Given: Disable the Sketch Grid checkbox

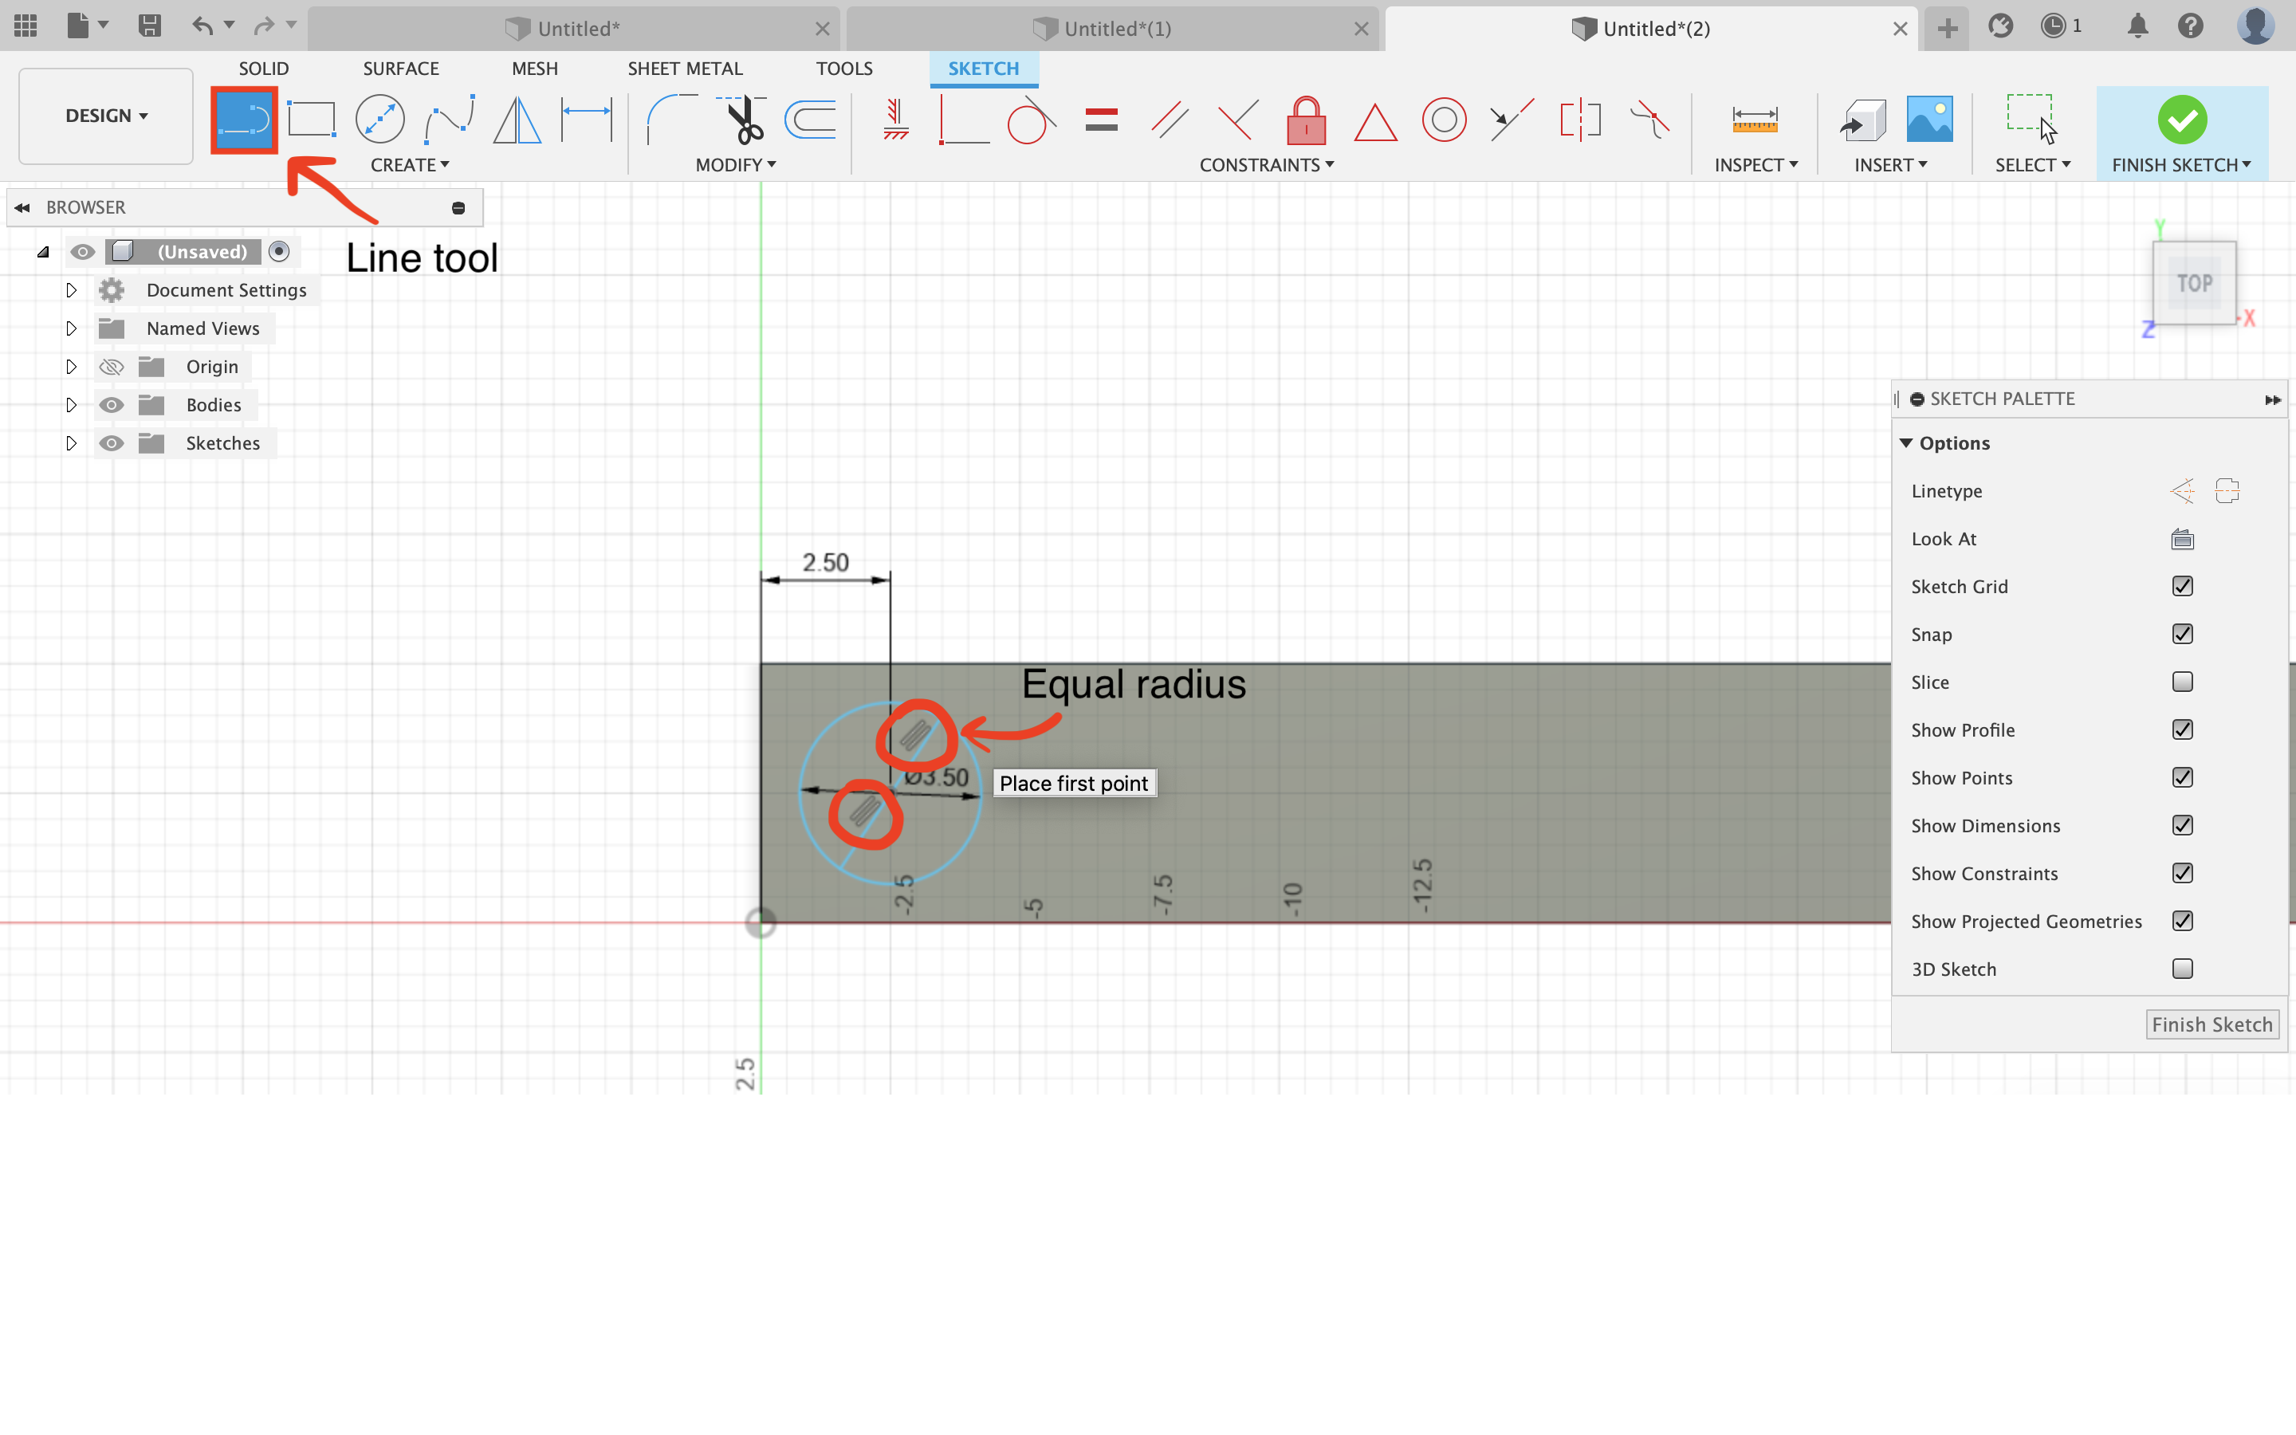Looking at the screenshot, I should [2182, 586].
